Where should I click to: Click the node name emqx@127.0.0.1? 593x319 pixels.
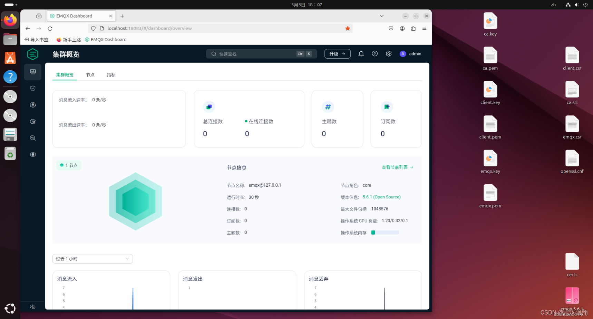point(265,185)
